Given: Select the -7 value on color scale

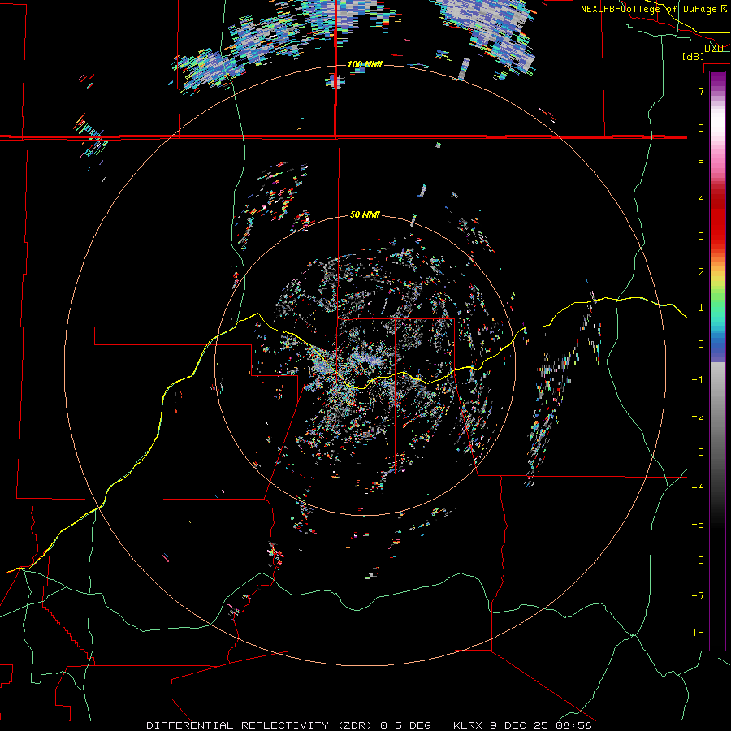Looking at the screenshot, I should [698, 596].
